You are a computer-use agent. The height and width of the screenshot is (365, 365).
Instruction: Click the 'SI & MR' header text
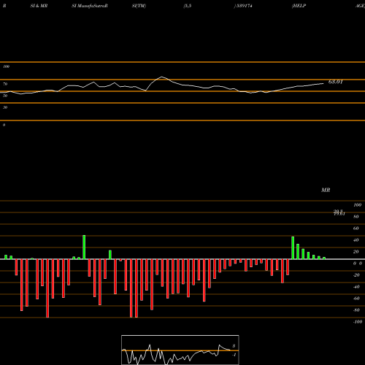pos(39,6)
